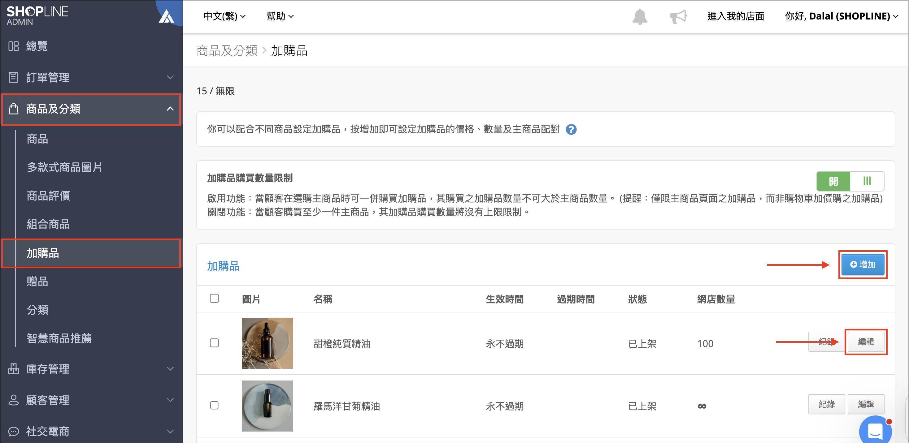Click the 名稱 column header
This screenshot has height=443, width=909.
tap(323, 299)
